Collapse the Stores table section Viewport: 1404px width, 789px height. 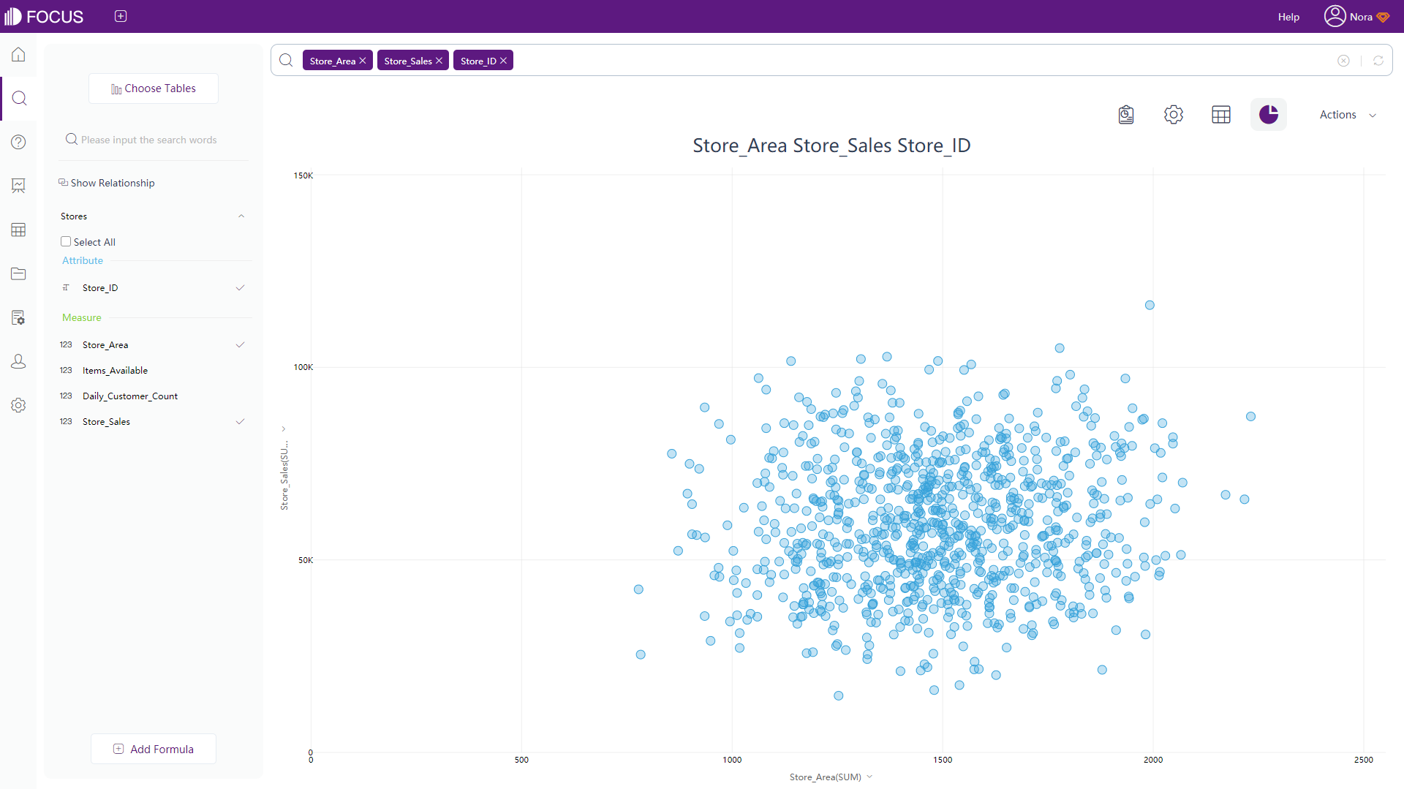click(241, 216)
